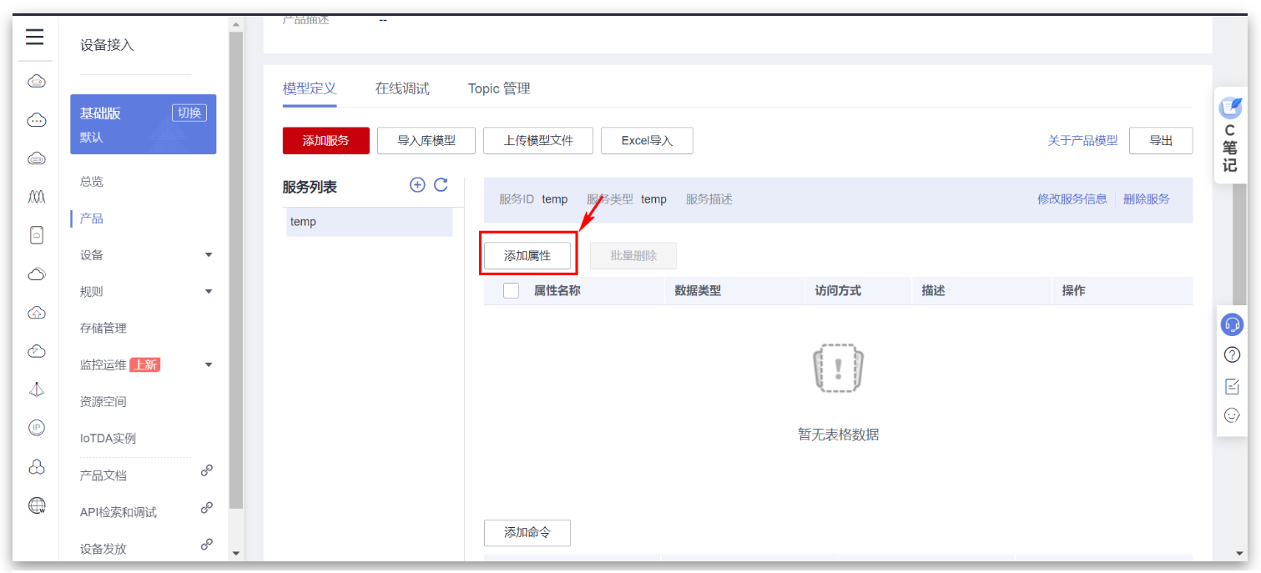Click the Excel导入 button
This screenshot has width=1261, height=573.
(647, 141)
